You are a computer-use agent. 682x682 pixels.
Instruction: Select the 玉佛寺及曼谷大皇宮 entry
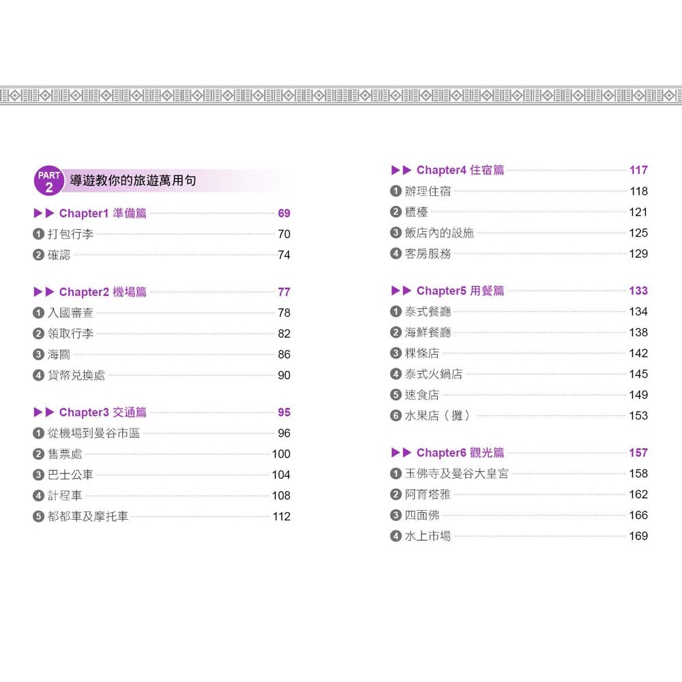[456, 473]
